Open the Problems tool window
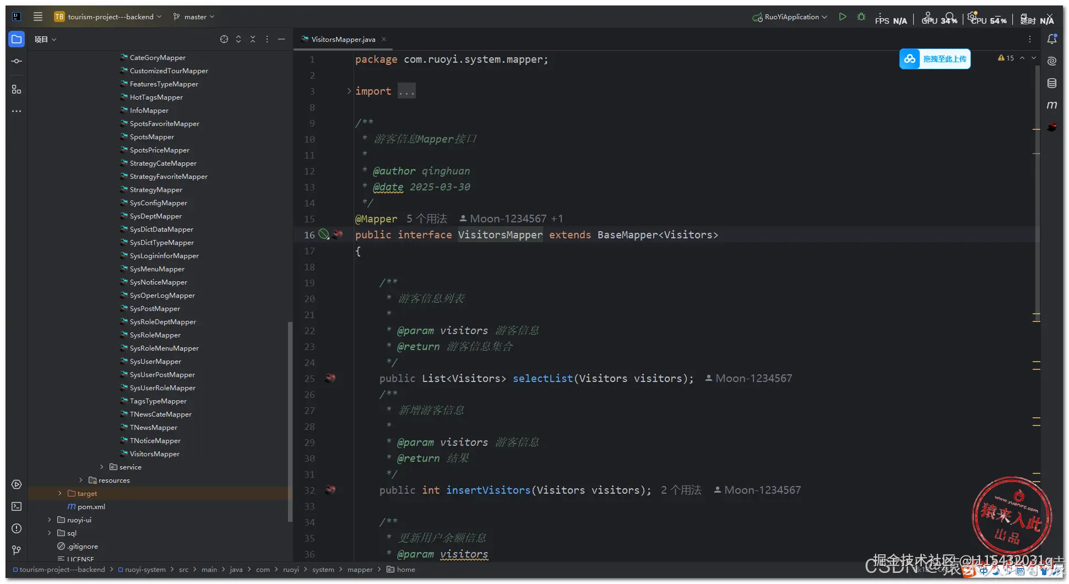The image size is (1069, 584). (x=17, y=528)
